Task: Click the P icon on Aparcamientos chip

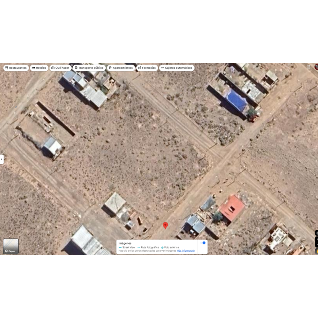Action: [x=110, y=68]
